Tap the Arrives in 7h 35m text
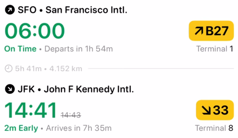Viewport: 238px width, 138px height. 79,128
